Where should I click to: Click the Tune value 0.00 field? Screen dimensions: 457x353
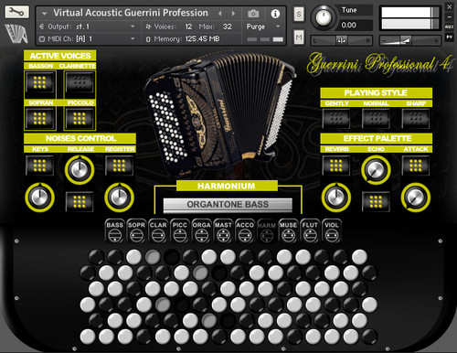coord(356,25)
